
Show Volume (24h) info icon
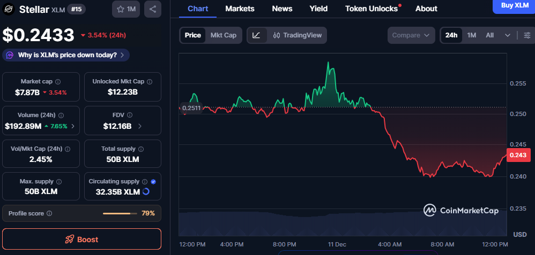62,115
